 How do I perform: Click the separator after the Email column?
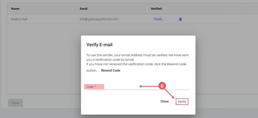pyautogui.click(x=144, y=9)
